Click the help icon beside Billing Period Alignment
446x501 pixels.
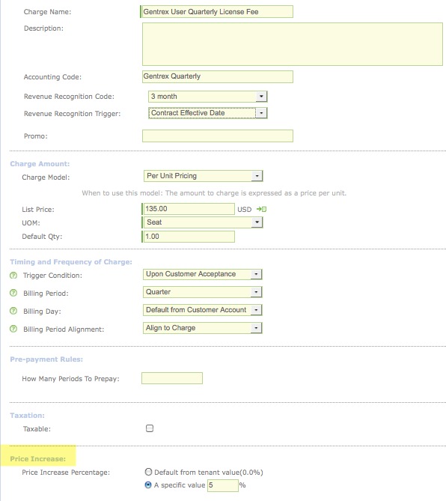(13, 329)
